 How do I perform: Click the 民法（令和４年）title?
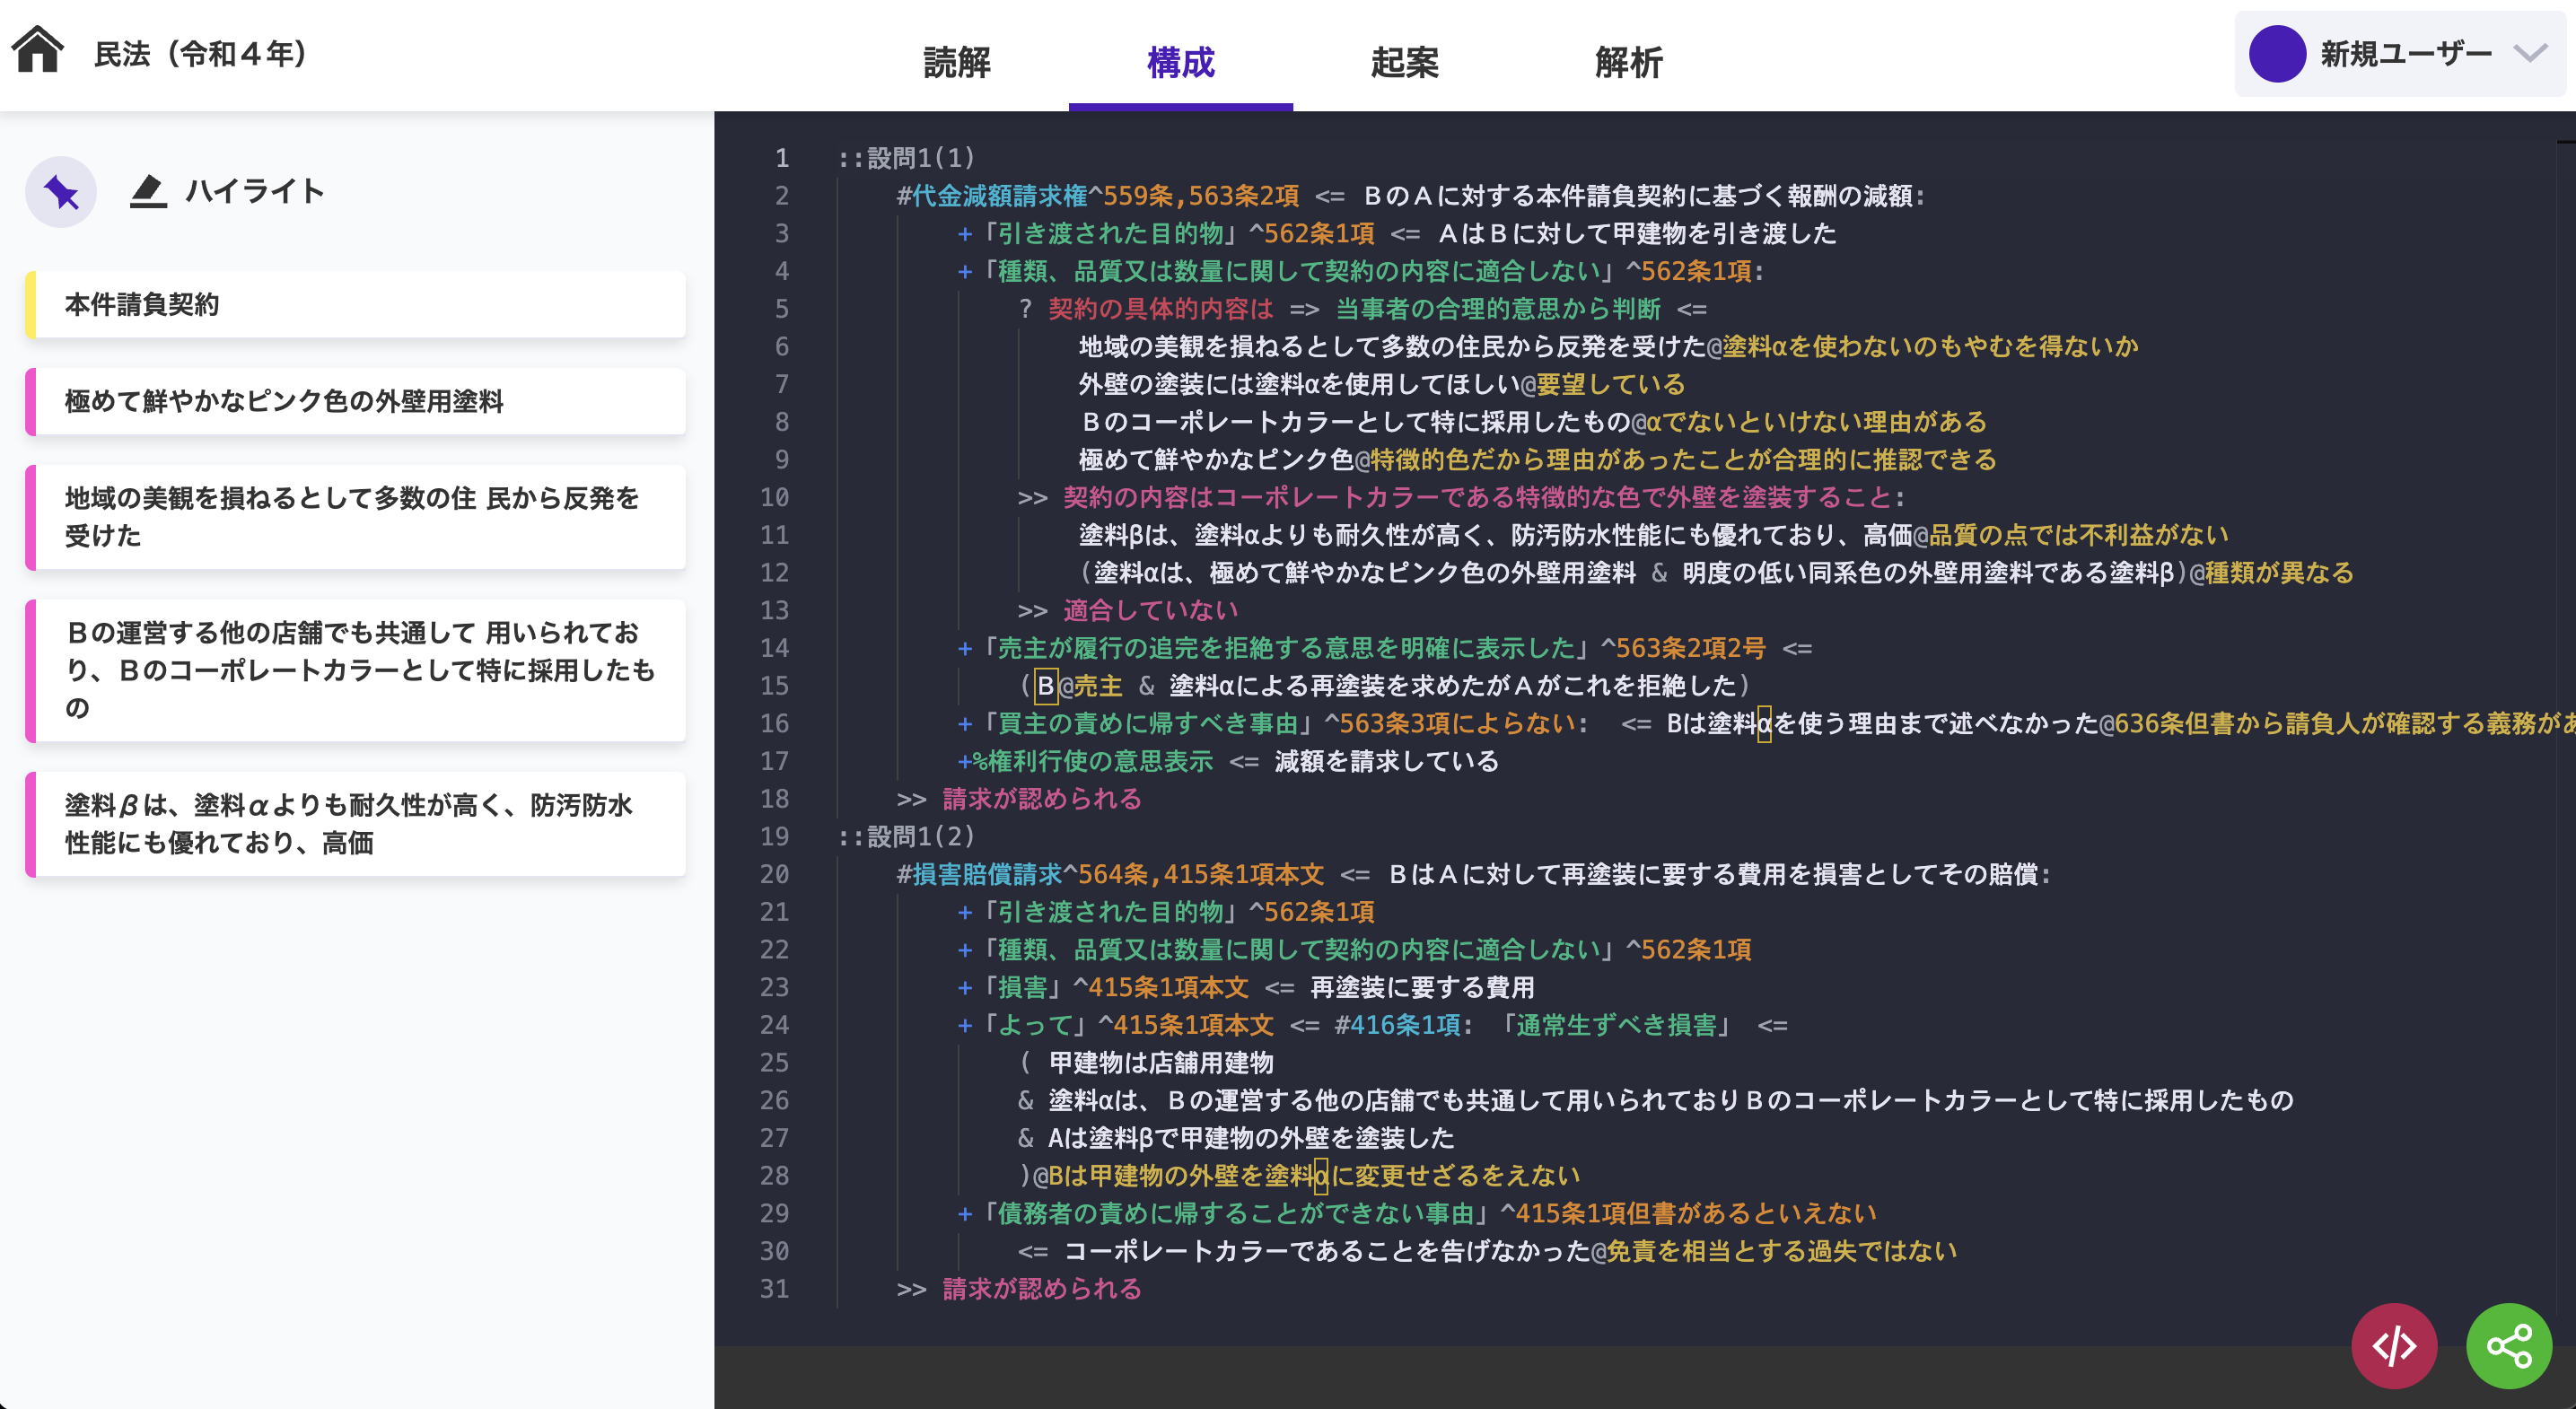198,55
